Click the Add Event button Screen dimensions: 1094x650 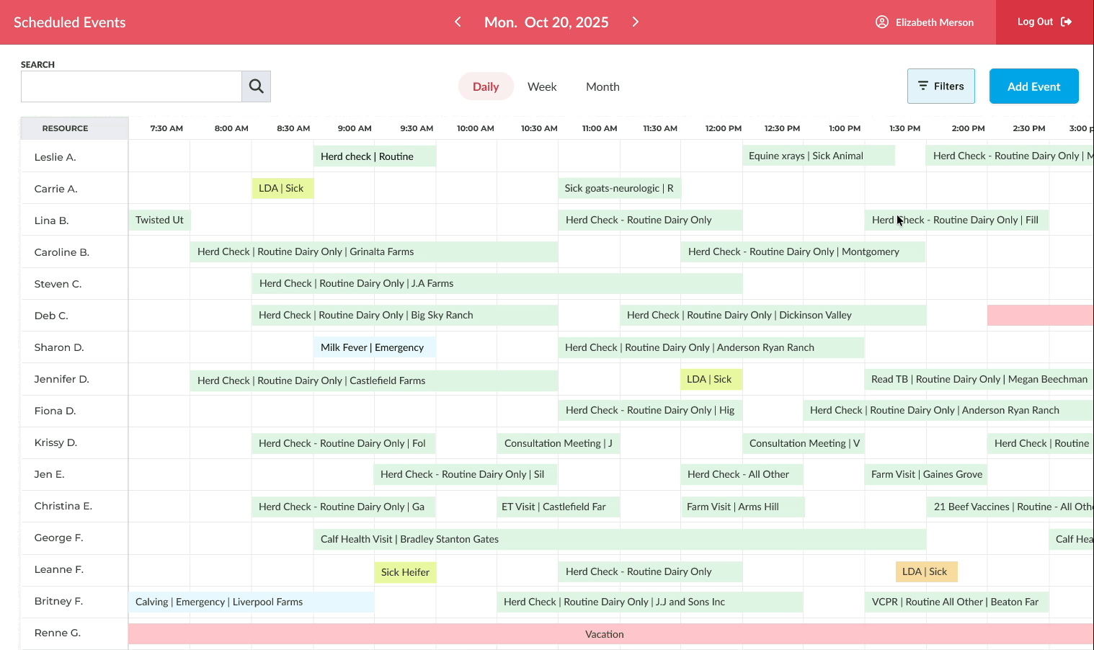click(x=1033, y=86)
